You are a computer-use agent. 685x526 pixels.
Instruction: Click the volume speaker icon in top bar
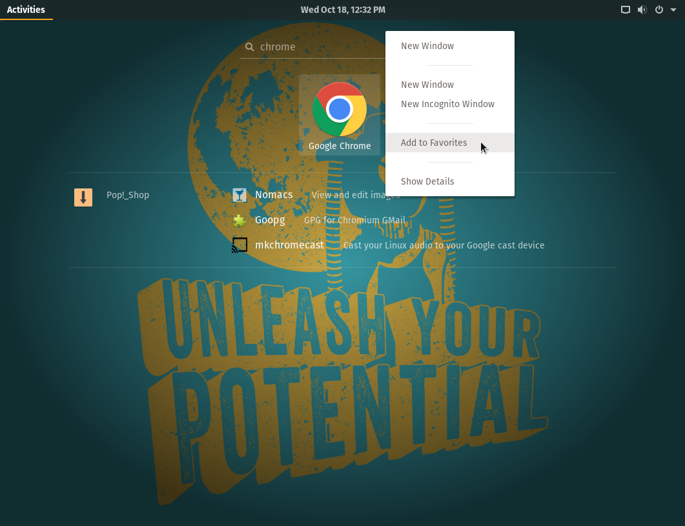[x=642, y=10]
